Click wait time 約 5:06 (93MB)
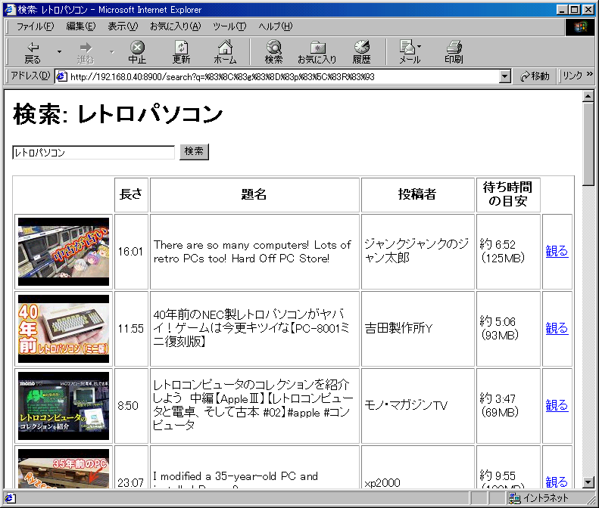 (x=499, y=328)
